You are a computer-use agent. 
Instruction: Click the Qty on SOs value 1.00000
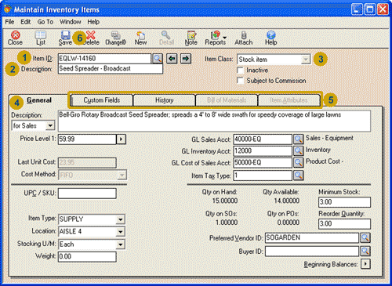tap(227, 223)
